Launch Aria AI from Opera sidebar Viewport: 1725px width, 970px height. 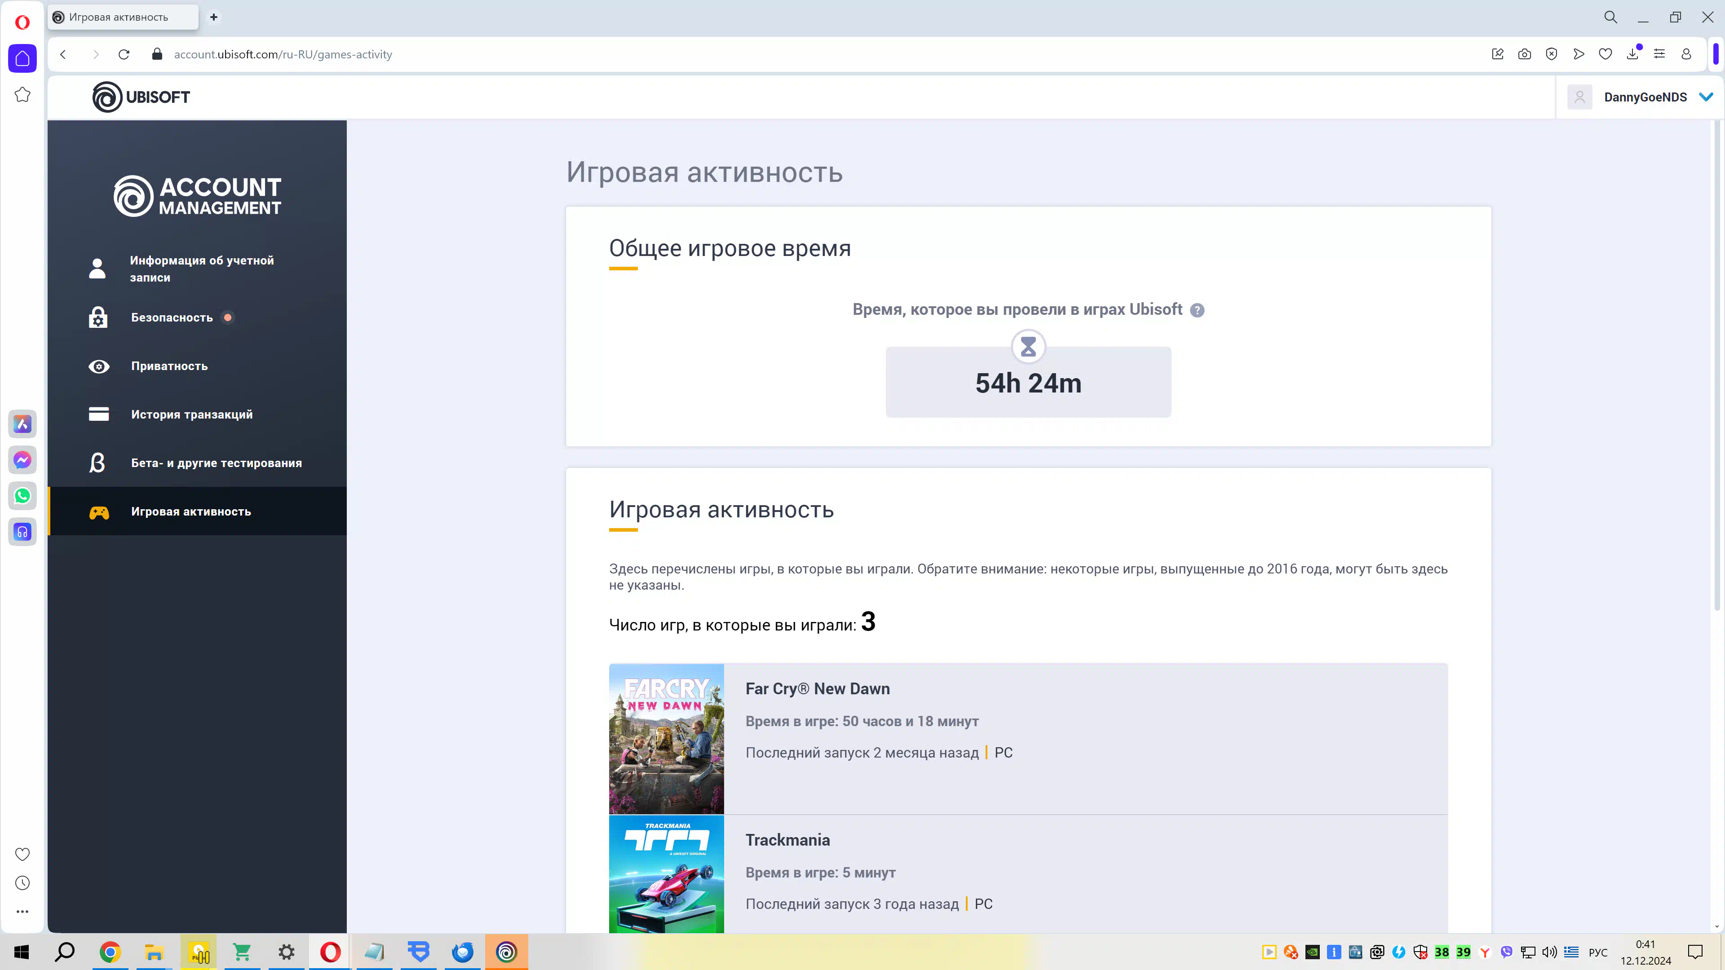[22, 424]
